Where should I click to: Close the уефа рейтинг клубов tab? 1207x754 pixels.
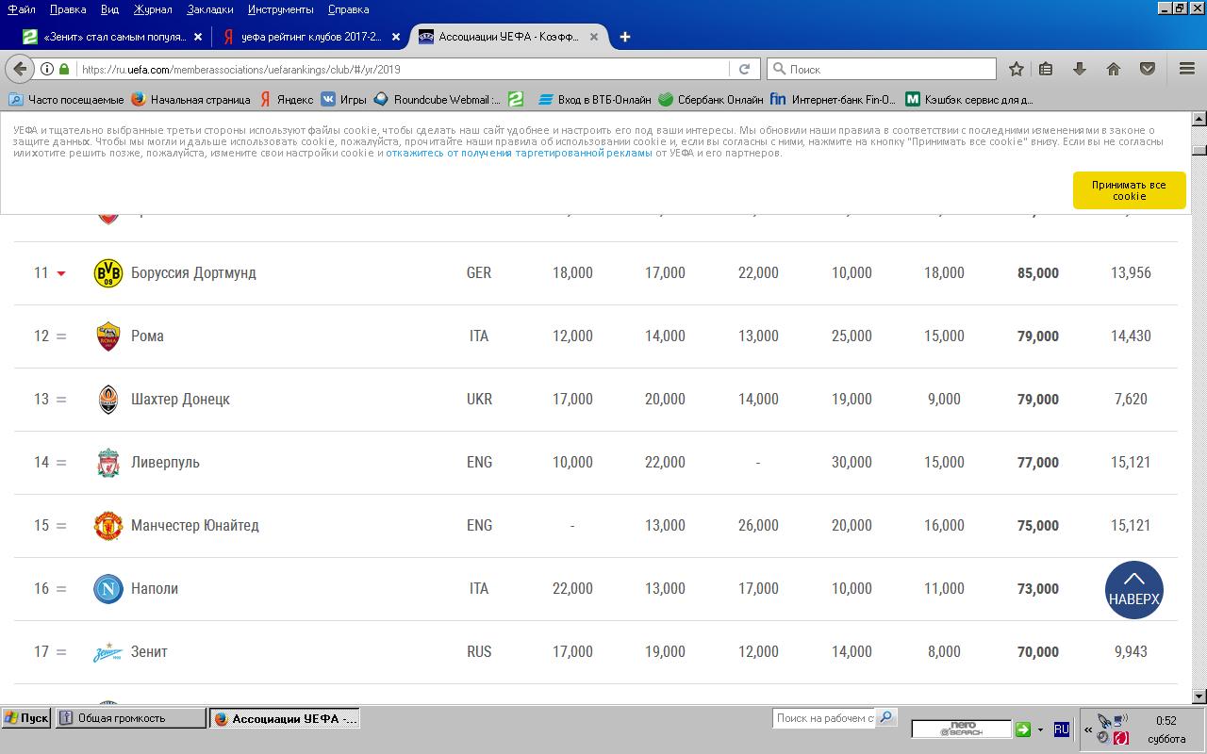coord(396,37)
